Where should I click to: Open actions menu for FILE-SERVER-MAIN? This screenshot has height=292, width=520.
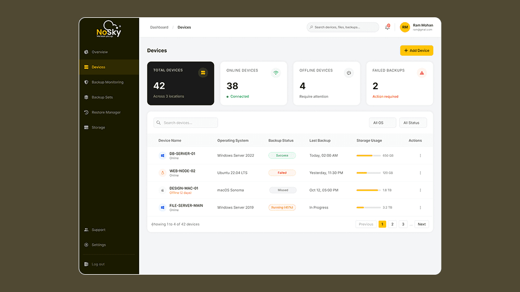coord(420,208)
